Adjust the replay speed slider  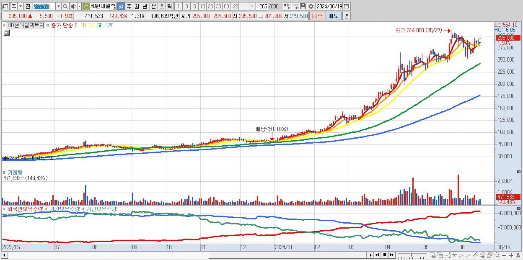(x=412, y=255)
